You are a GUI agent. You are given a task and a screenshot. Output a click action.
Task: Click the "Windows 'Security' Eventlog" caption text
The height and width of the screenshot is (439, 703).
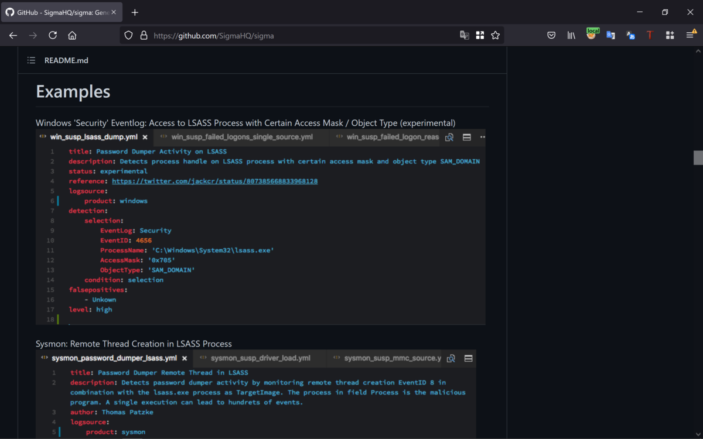coord(245,123)
